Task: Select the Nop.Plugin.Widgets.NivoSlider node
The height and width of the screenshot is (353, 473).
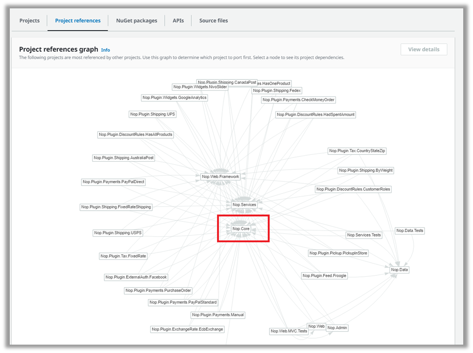Action: tap(199, 87)
